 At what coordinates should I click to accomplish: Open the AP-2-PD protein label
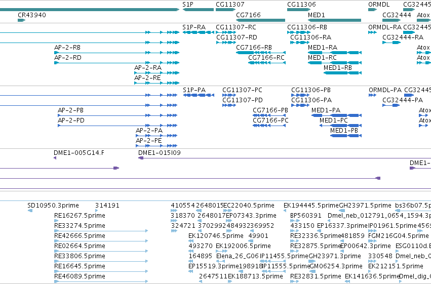(71, 120)
